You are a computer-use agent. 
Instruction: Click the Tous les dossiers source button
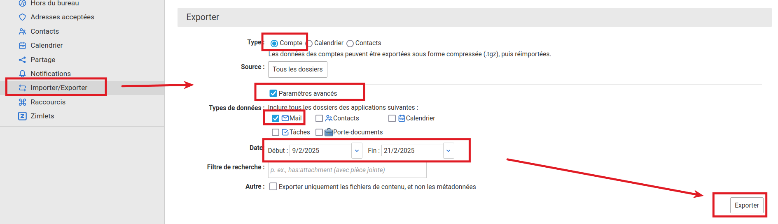point(297,69)
